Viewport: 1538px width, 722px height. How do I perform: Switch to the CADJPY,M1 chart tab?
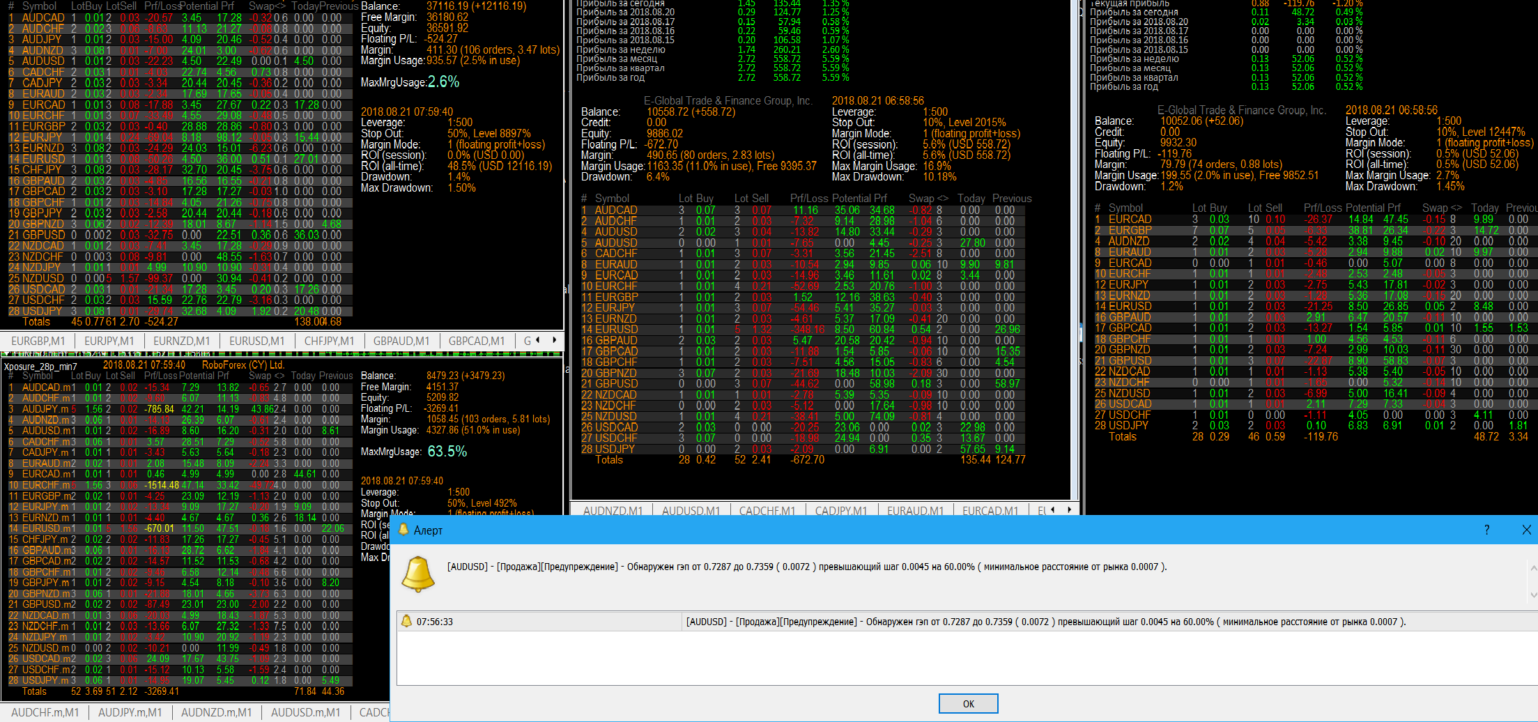pyautogui.click(x=841, y=511)
